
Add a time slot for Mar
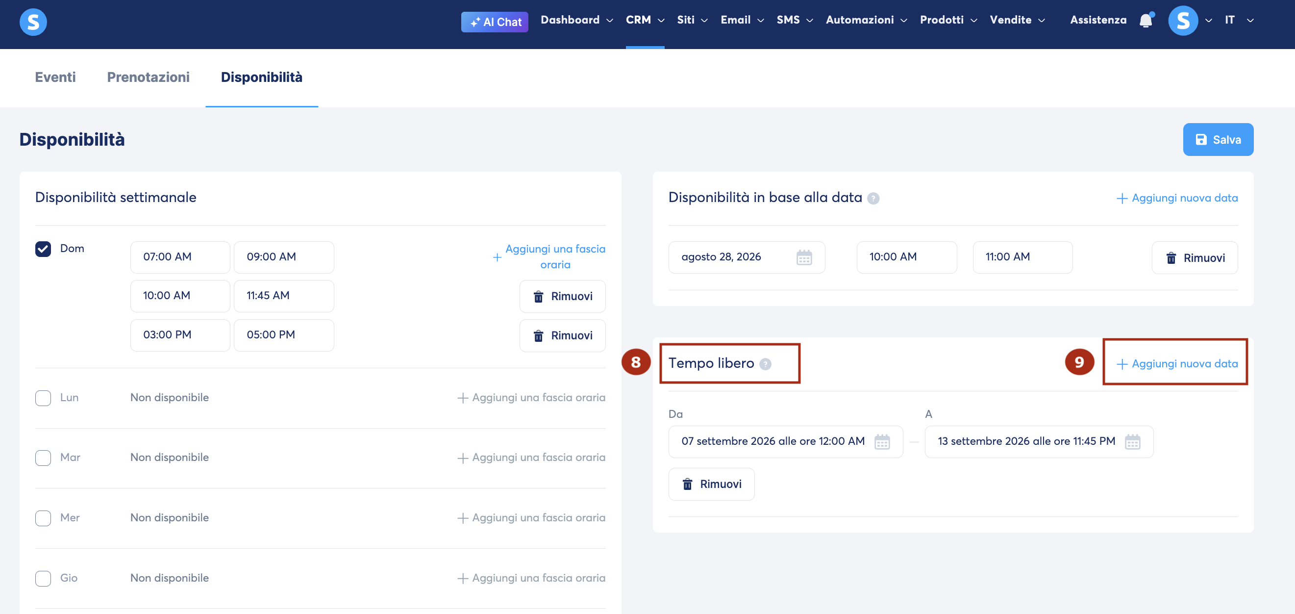pos(531,458)
